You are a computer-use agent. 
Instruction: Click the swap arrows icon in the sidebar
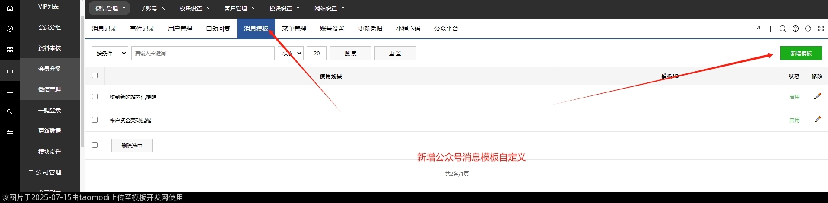(10, 133)
